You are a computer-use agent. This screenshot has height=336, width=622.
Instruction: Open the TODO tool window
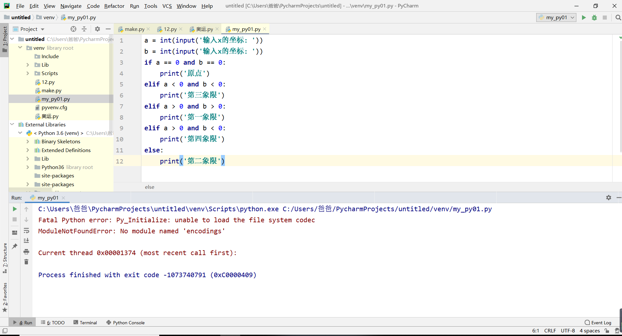tap(53, 322)
